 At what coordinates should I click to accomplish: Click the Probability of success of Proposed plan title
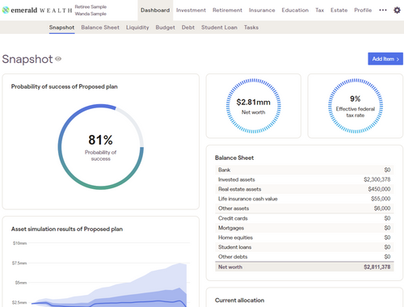pos(65,86)
